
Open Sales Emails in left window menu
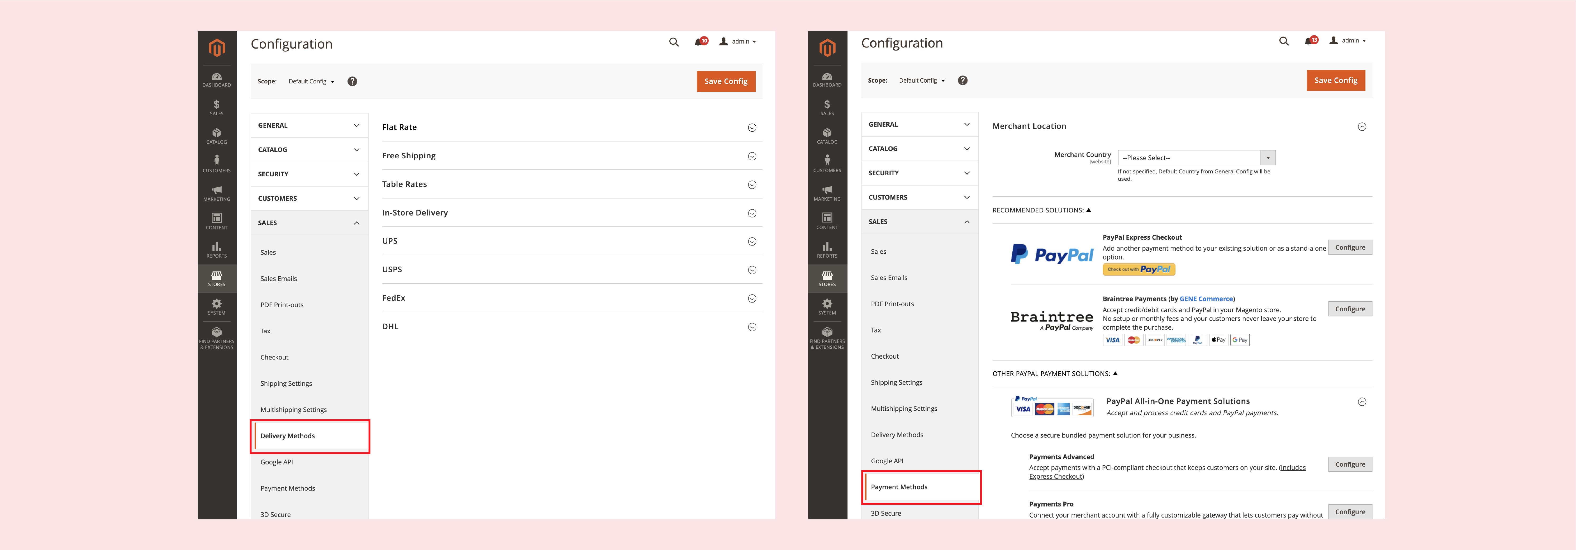point(278,278)
